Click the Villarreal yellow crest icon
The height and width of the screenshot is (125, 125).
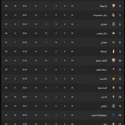(114, 24)
